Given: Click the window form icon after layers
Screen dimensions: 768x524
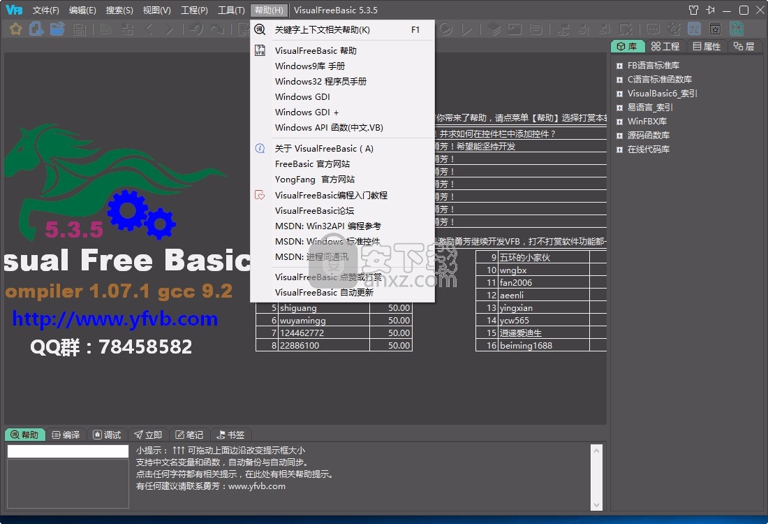Looking at the screenshot, I should point(515,29).
